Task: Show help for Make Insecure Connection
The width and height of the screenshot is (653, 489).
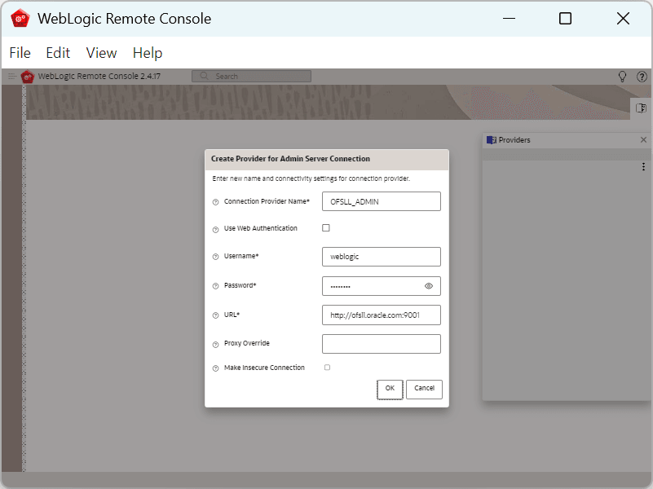Action: point(216,368)
